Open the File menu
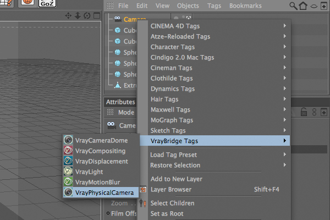 tap(123, 5)
